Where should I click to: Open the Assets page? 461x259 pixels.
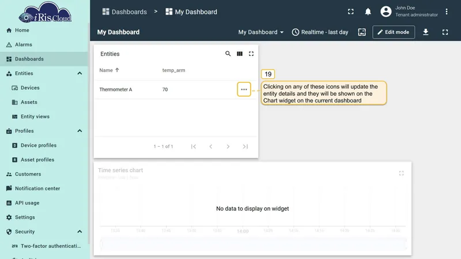coord(44,102)
